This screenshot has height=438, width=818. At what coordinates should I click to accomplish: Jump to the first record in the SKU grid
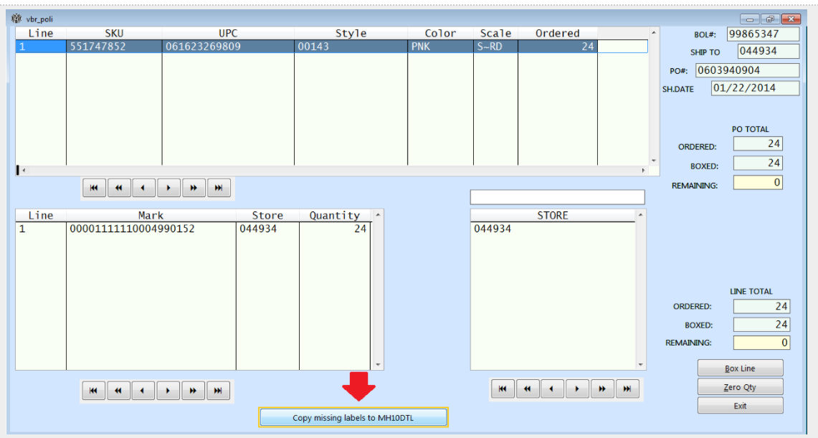[x=94, y=187]
